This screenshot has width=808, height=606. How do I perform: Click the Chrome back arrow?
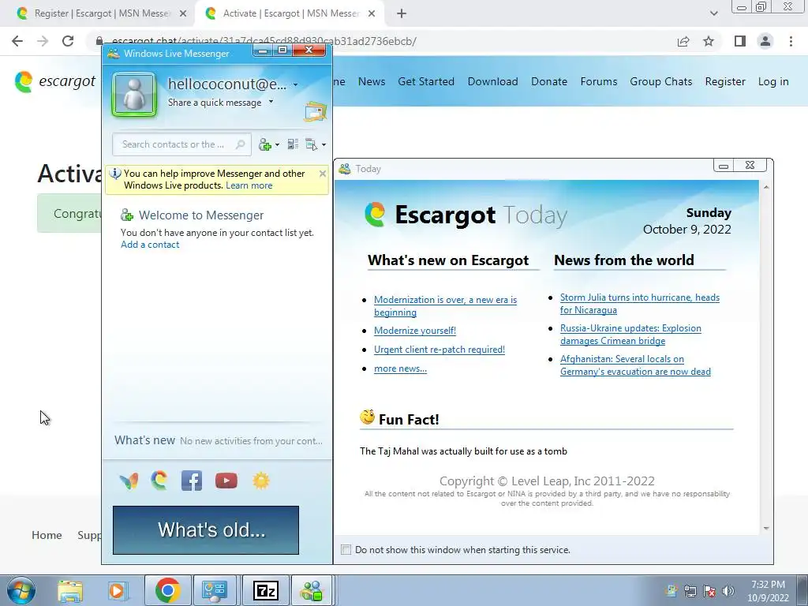tap(17, 41)
